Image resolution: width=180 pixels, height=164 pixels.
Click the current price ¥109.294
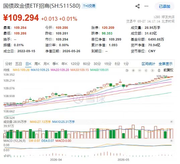tap(21, 18)
